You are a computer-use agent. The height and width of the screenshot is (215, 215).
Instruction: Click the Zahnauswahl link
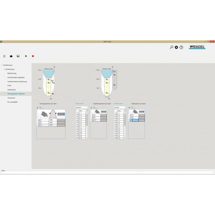[79, 103]
